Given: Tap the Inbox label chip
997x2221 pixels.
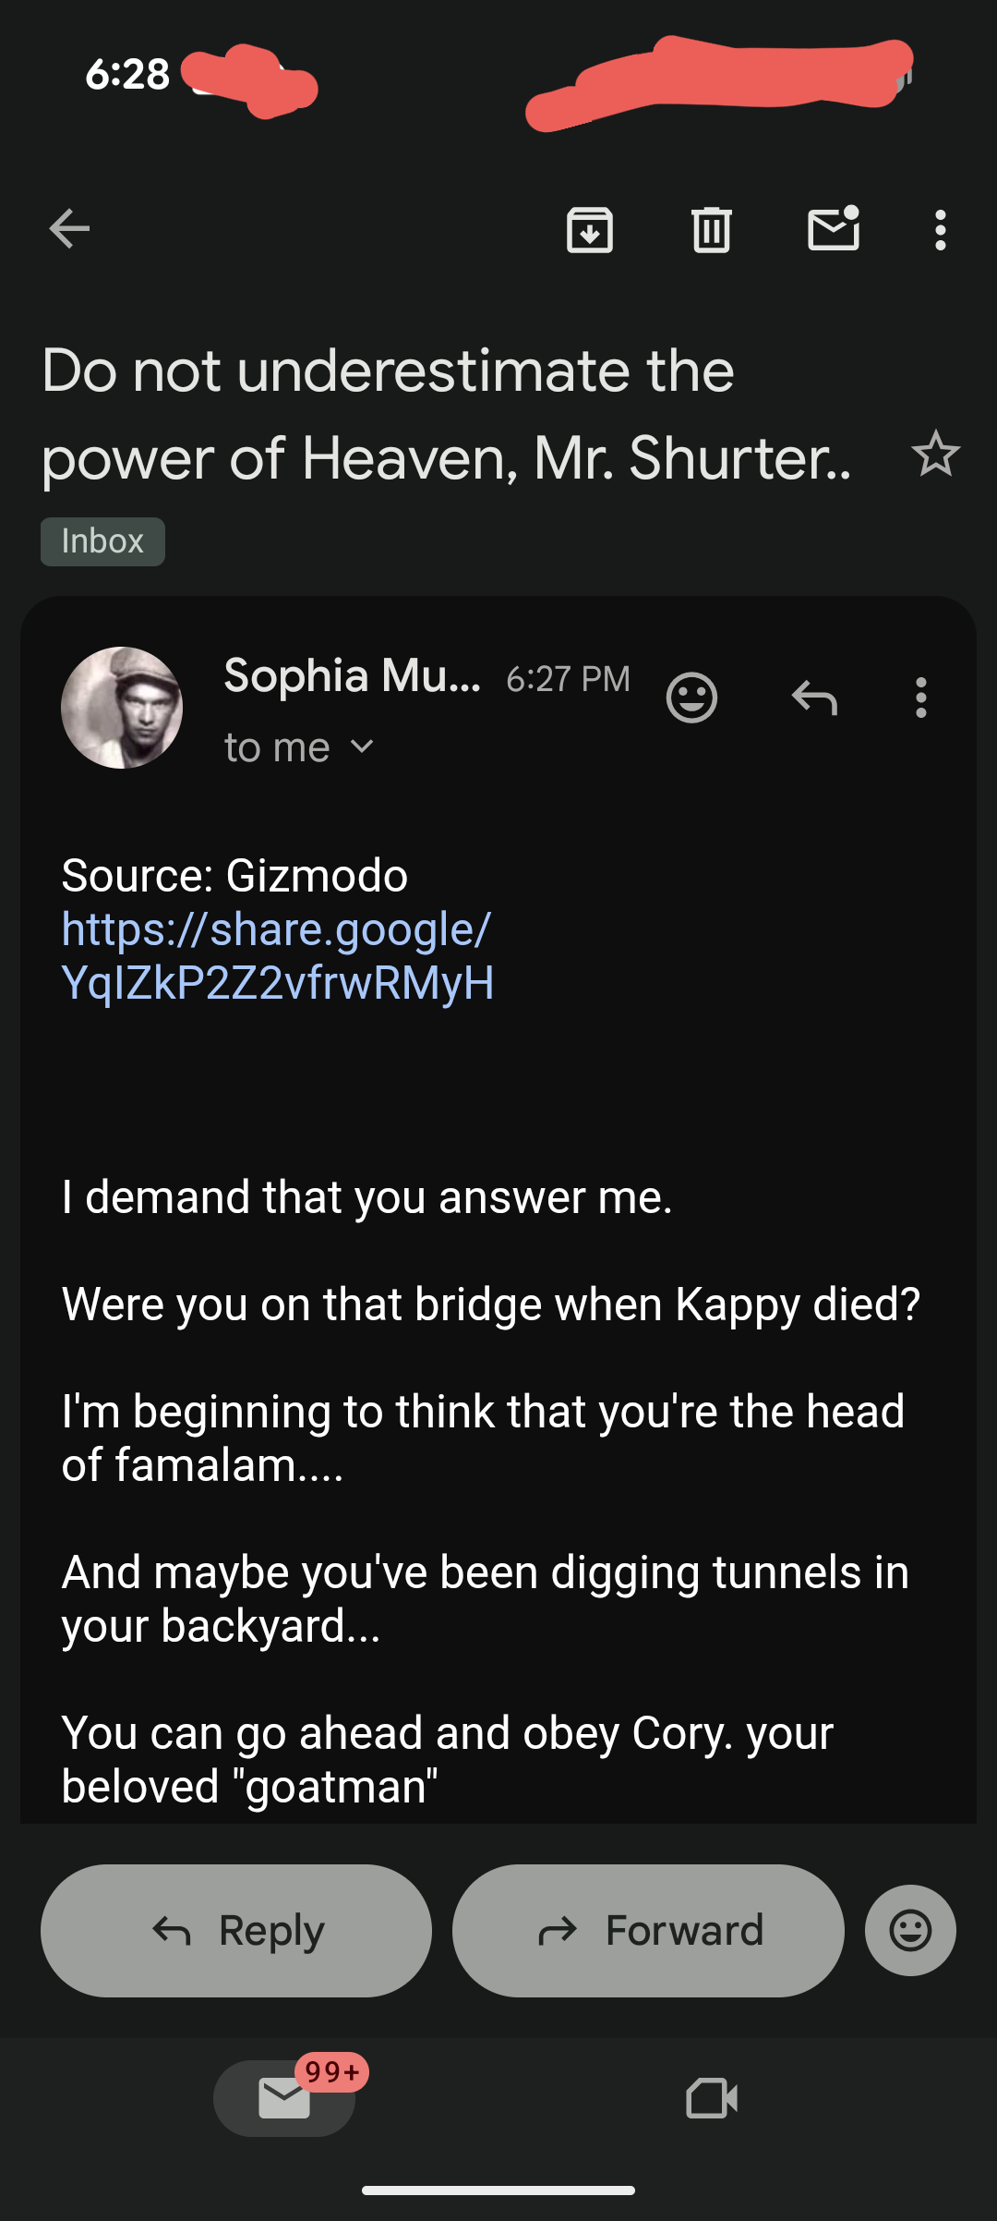Looking at the screenshot, I should click(102, 541).
